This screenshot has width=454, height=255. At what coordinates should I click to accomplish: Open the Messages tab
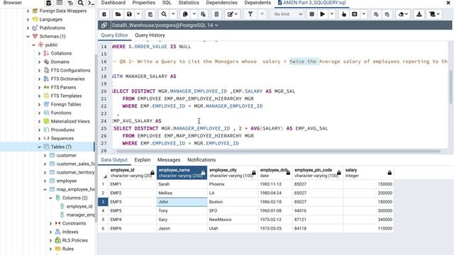(x=169, y=160)
